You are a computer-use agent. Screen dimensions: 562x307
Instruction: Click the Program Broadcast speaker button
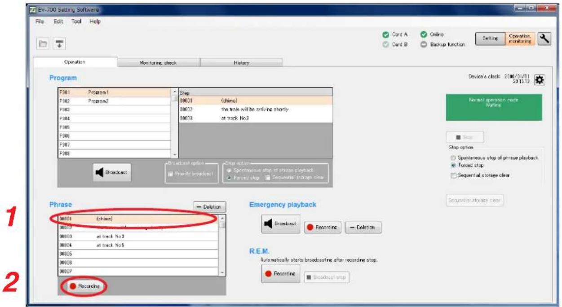point(112,172)
